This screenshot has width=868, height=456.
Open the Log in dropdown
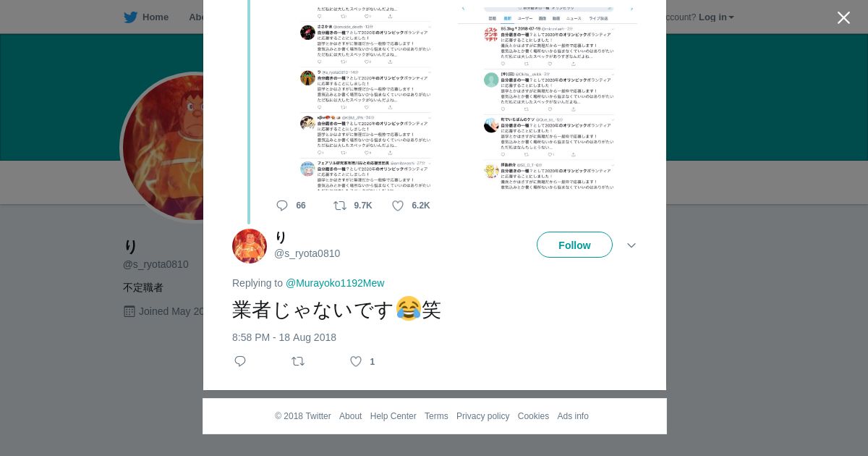(716, 17)
